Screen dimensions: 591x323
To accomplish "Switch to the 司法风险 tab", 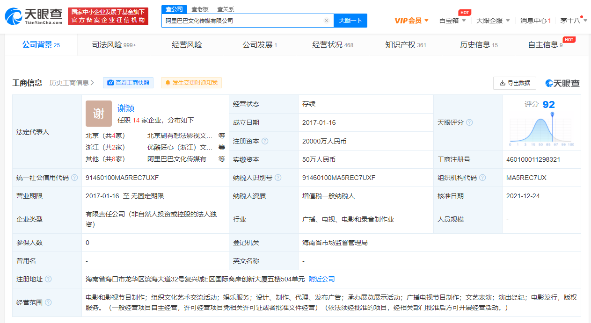I will (114, 45).
